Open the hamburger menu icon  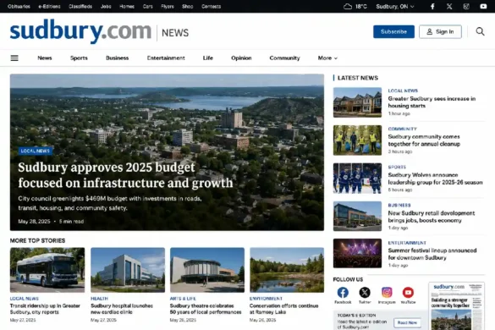coord(14,58)
